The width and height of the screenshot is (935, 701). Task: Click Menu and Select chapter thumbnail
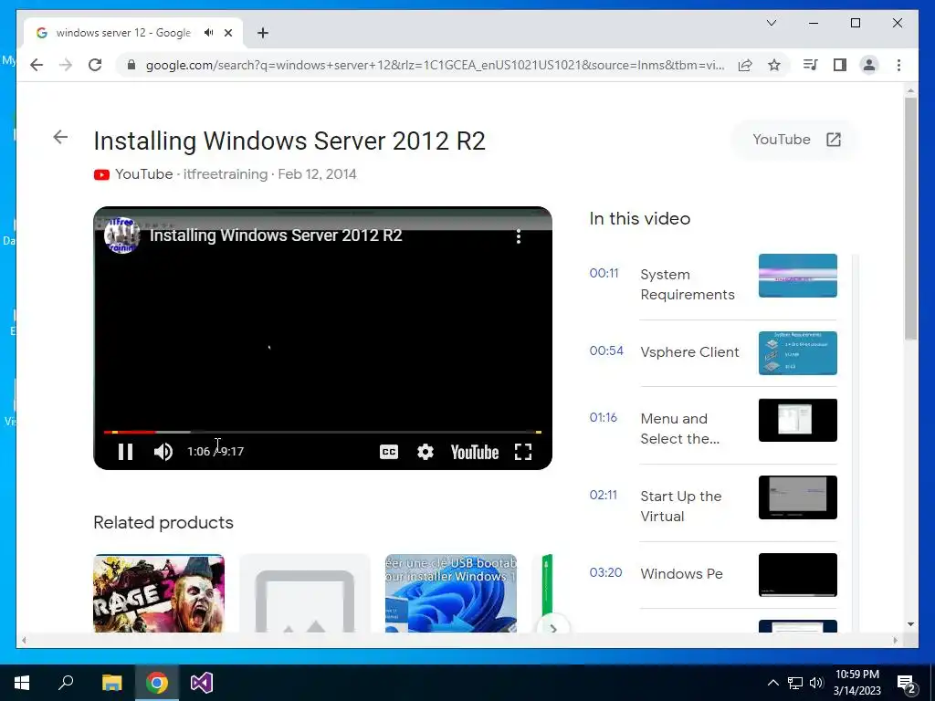coord(797,420)
